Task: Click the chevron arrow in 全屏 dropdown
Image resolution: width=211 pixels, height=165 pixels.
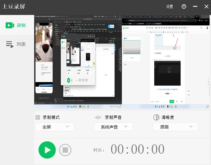Action: point(67,126)
